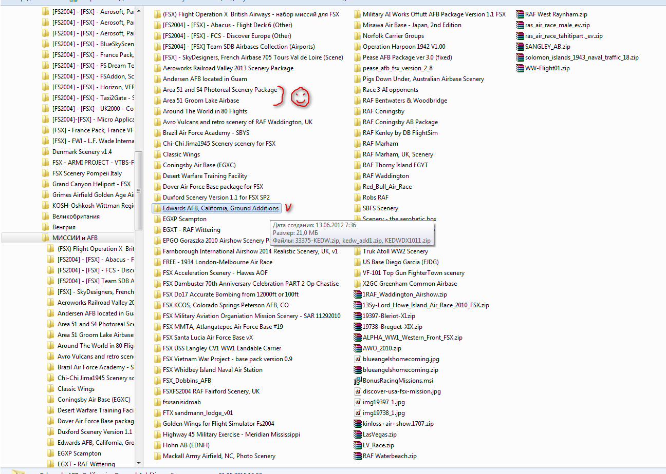Click FREE - 1934 London-Melbourne Air Race folder name
666x474 pixels.
tap(218, 262)
